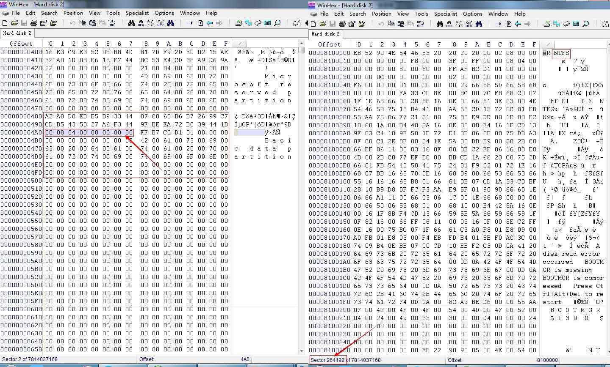Click pencil button beside right column header
This screenshot has width=610, height=367.
pyautogui.click(x=548, y=44)
